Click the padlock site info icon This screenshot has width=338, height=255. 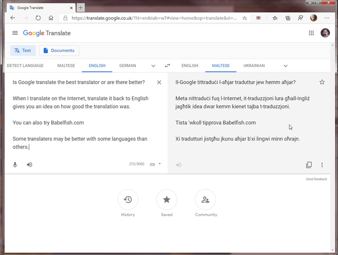pyautogui.click(x=65, y=18)
